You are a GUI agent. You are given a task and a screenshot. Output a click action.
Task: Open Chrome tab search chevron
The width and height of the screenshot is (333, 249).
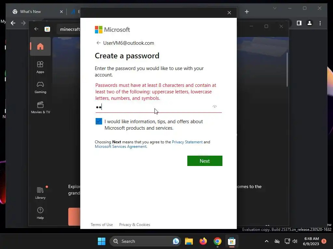tap(274, 8)
